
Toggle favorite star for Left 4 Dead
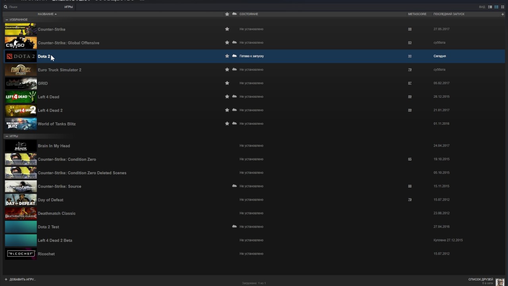click(x=227, y=97)
